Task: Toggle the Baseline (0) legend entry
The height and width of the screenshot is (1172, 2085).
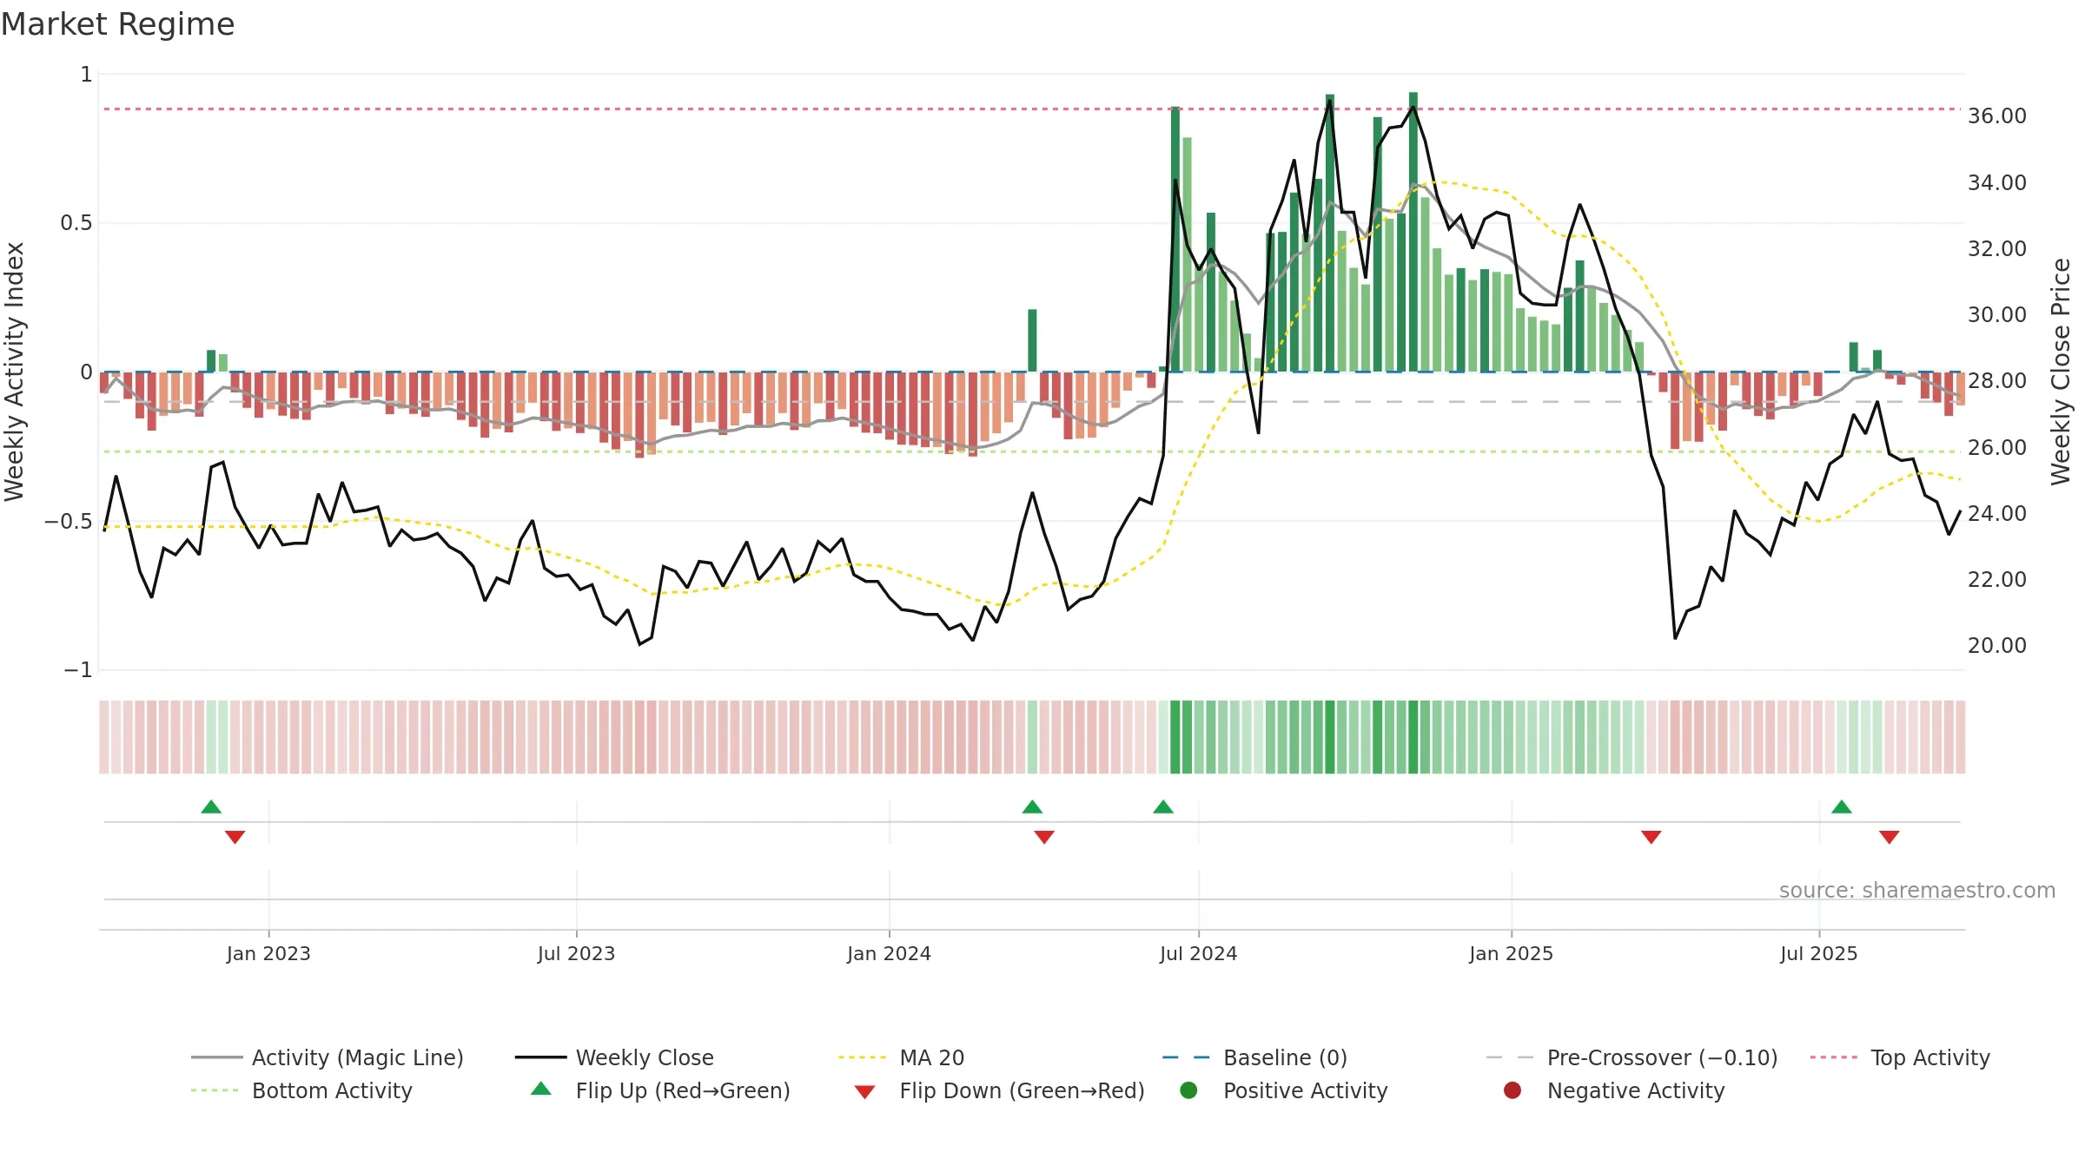Action: (x=1254, y=1057)
